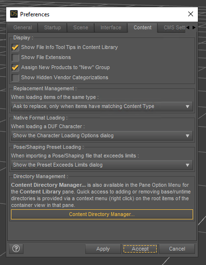Open the Replacement Management dropdown
The width and height of the screenshot is (206, 265).
[x=102, y=106]
